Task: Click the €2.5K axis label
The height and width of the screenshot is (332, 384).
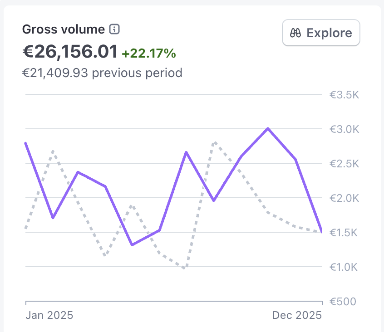Action: tap(344, 164)
